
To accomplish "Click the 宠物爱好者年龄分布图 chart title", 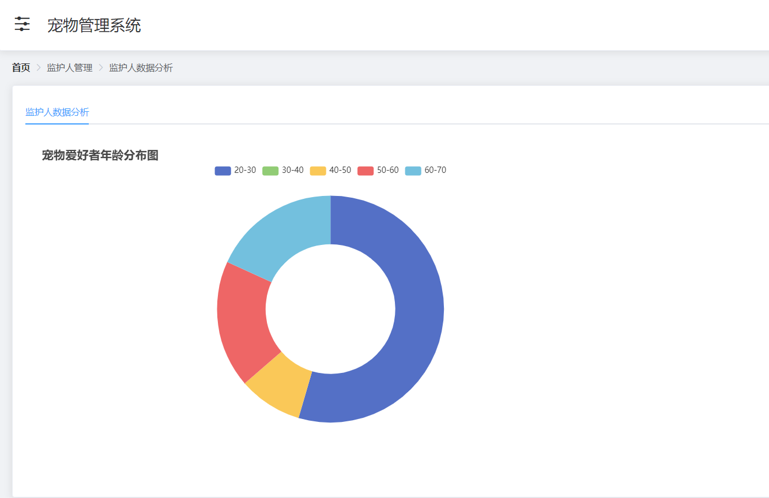I will coord(100,156).
